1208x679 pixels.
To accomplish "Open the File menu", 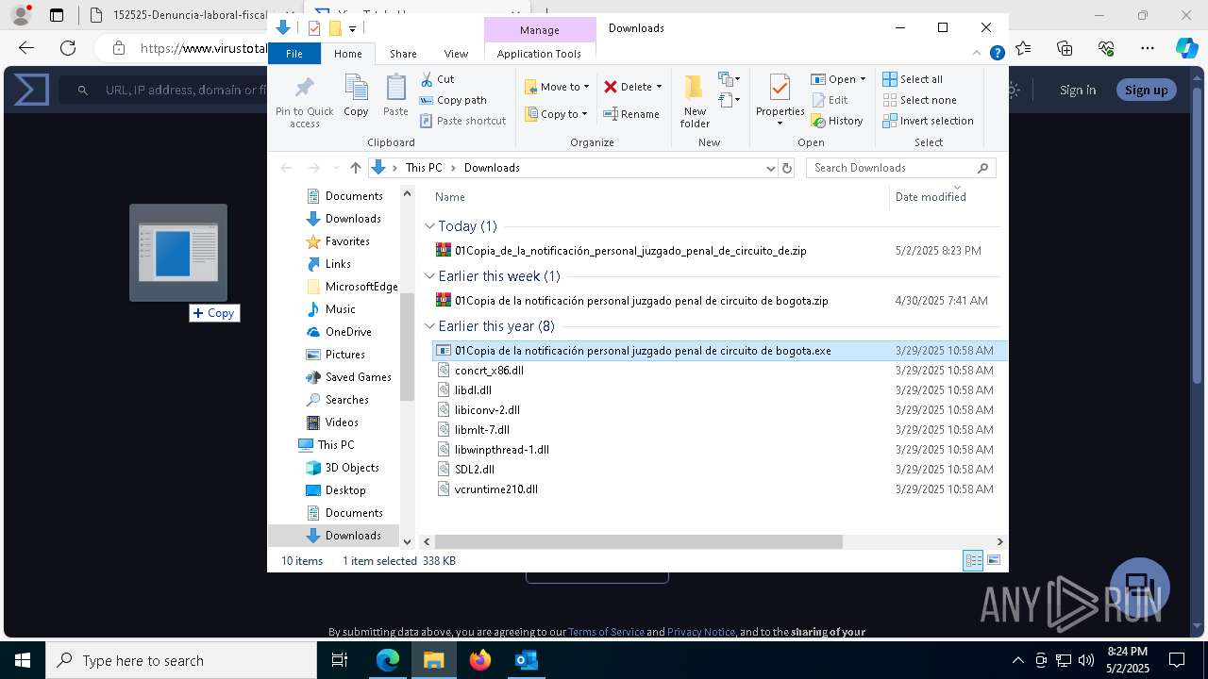I will tap(294, 54).
